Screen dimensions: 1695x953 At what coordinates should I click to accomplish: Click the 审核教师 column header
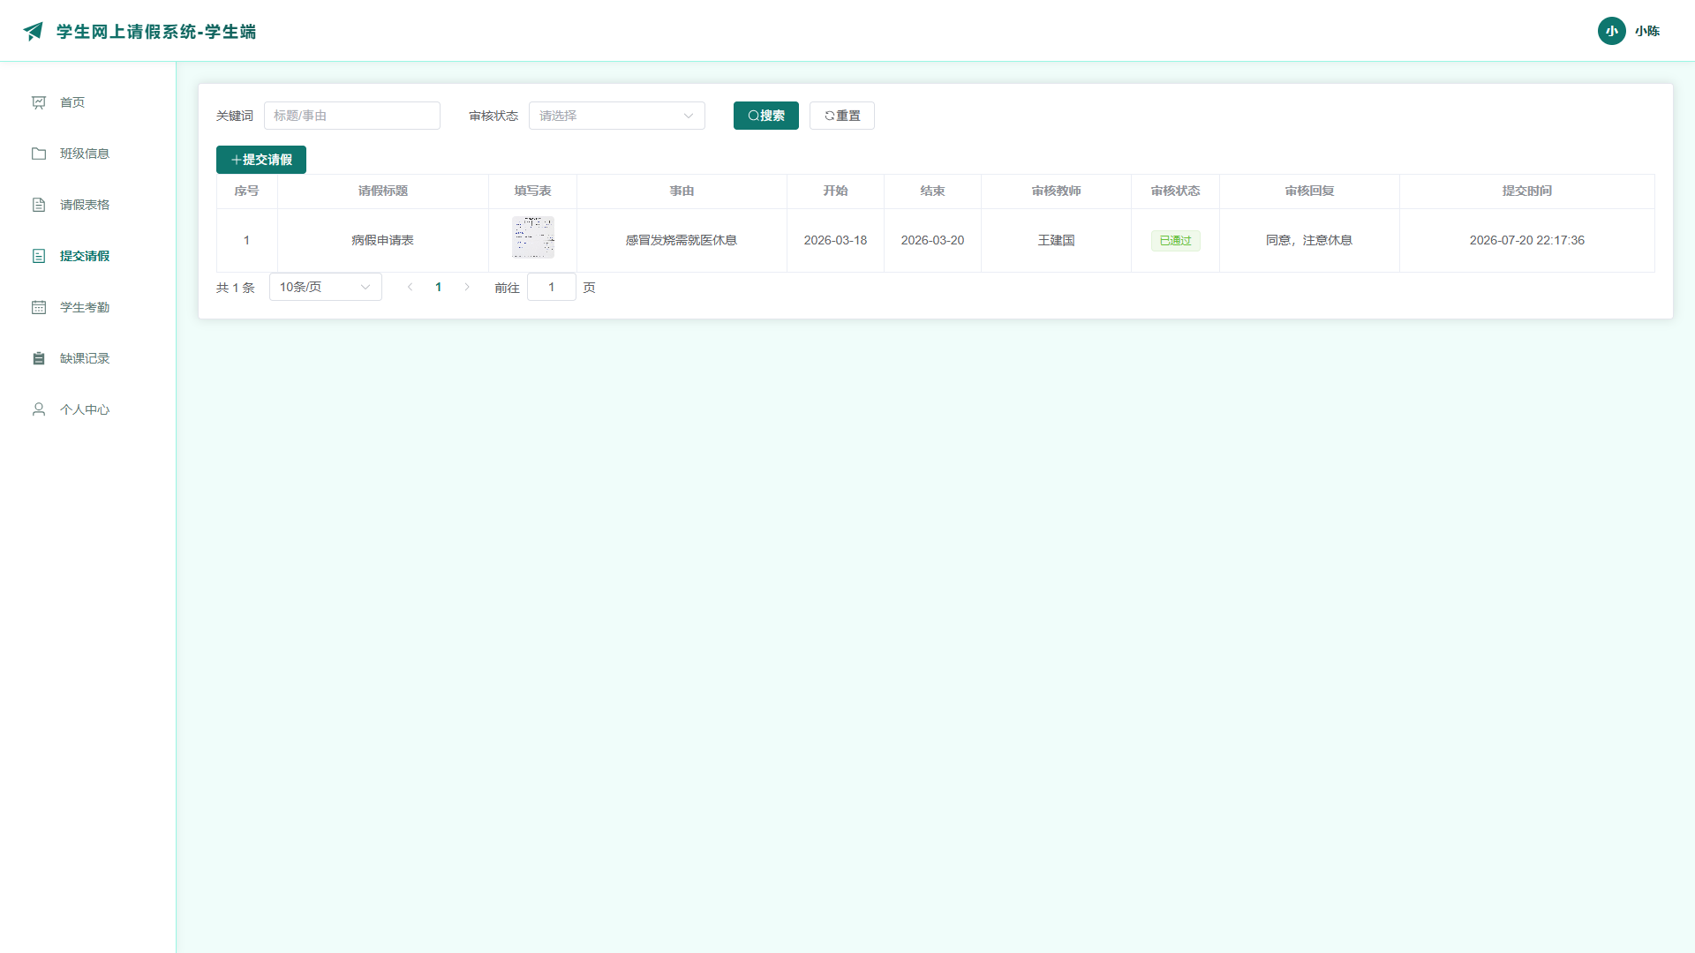[1056, 191]
